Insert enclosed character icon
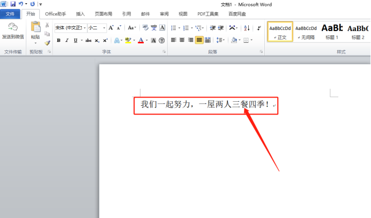The image size is (371, 218). (x=161, y=40)
